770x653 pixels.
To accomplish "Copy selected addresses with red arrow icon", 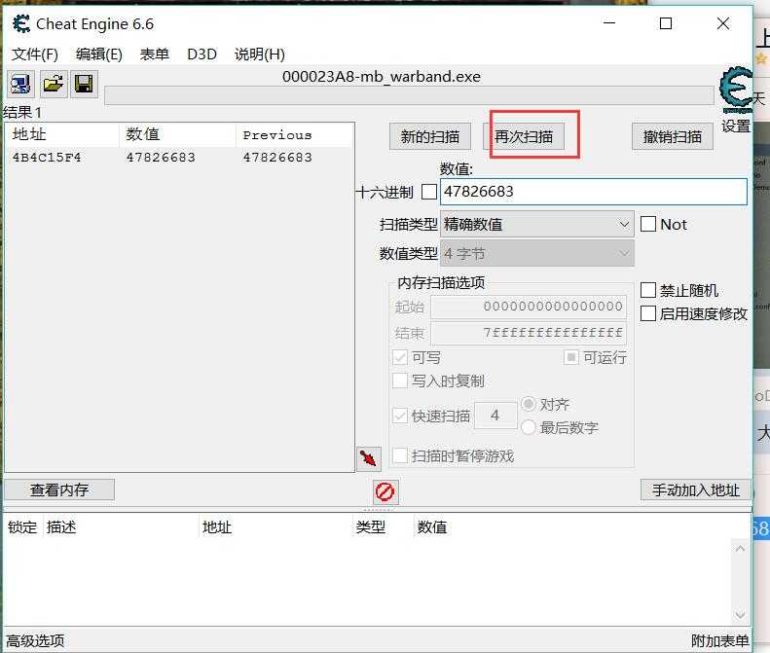I will click(x=368, y=459).
